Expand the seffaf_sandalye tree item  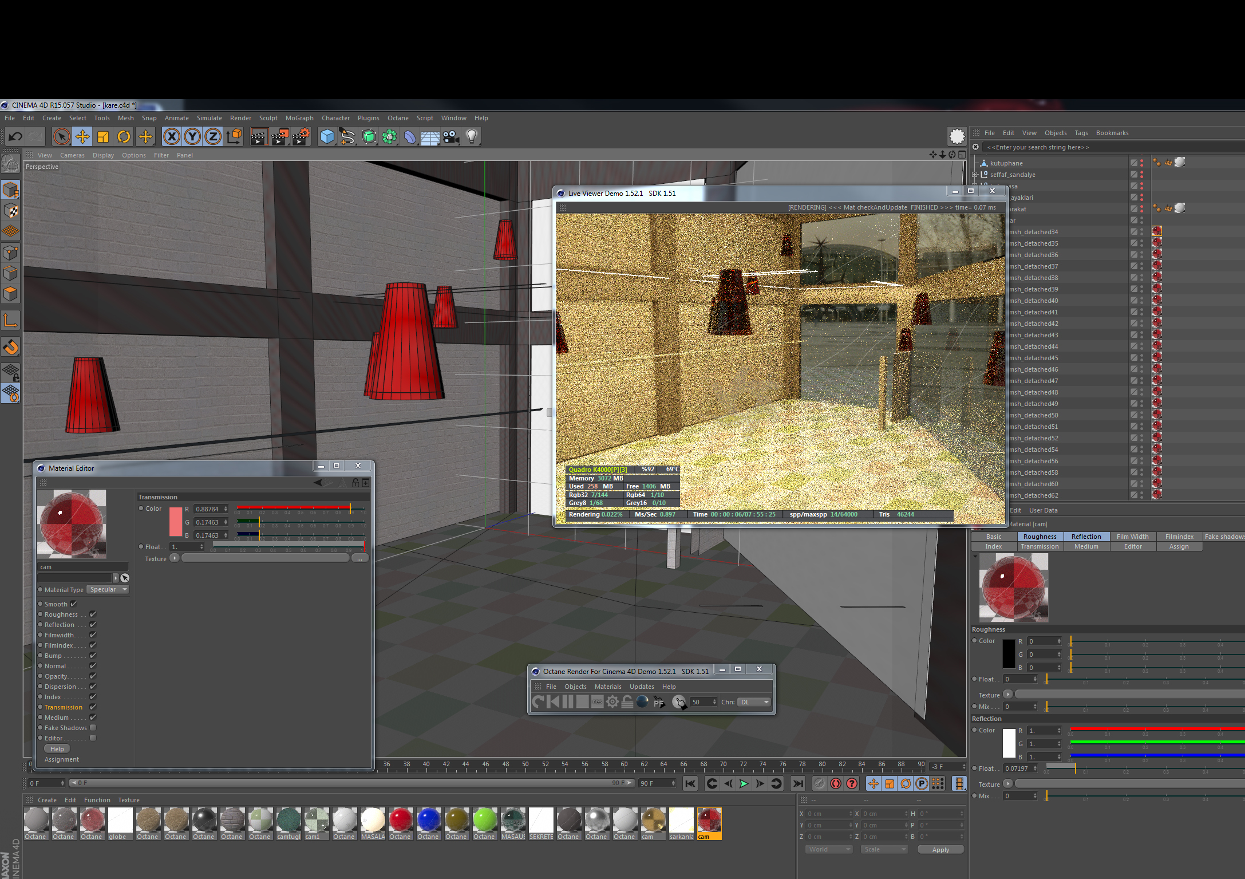[x=975, y=175]
